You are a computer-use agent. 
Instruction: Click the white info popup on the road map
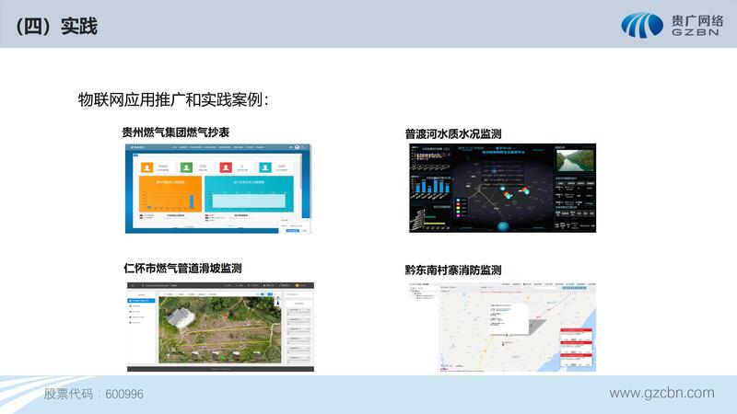tap(506, 321)
